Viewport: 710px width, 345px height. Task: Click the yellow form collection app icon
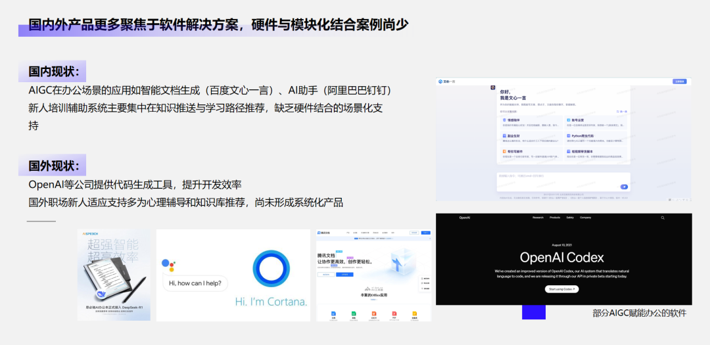tap(414, 313)
